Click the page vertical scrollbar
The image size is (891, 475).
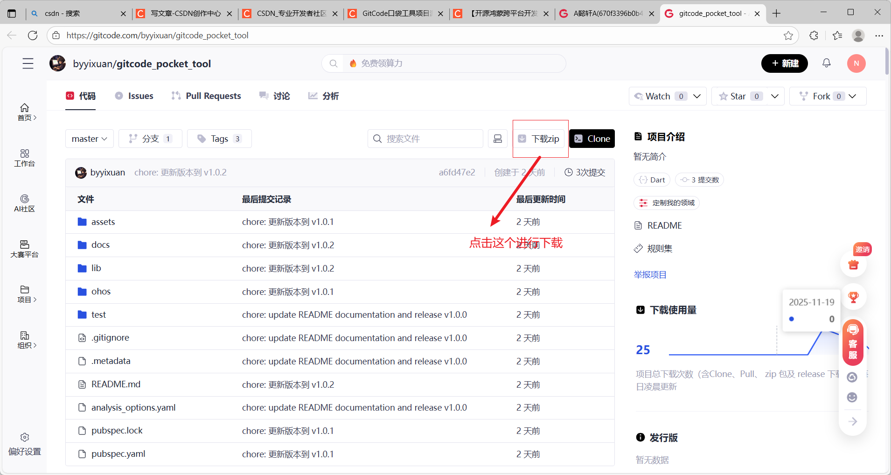click(x=887, y=62)
